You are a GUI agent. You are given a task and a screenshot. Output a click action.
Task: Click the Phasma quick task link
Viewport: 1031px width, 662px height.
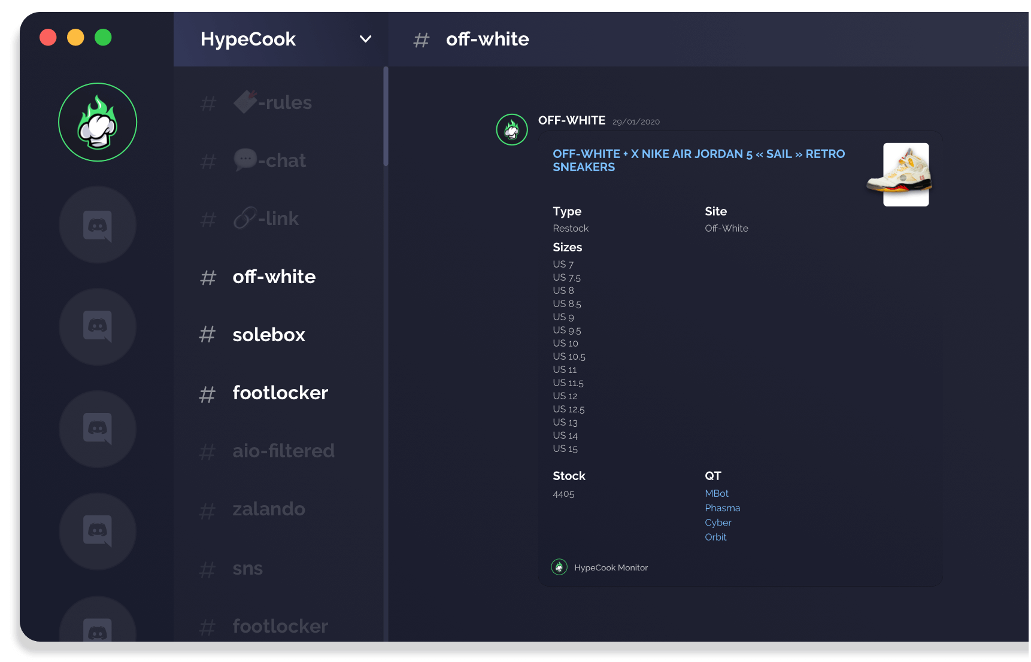(x=723, y=508)
